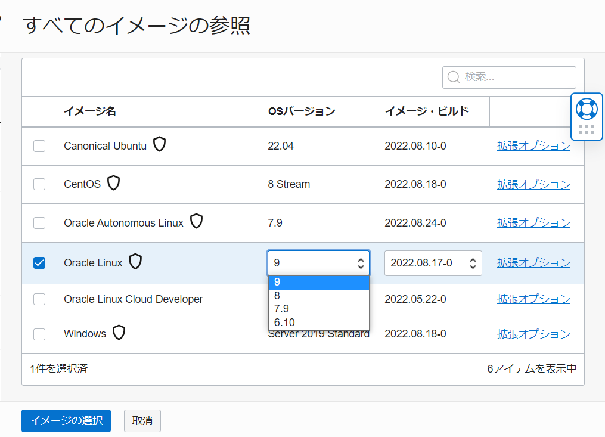Screen dimensions: 605x437
Task: Click the shield icon beside Windows
Action: [119, 333]
